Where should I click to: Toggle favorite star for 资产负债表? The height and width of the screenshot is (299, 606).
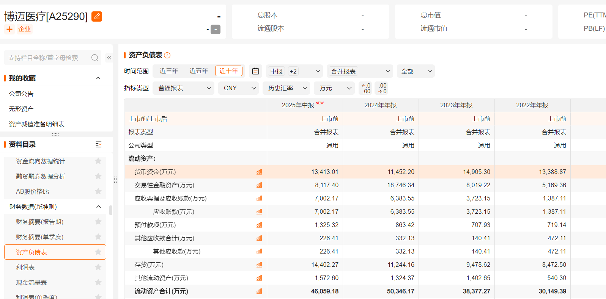tap(98, 252)
